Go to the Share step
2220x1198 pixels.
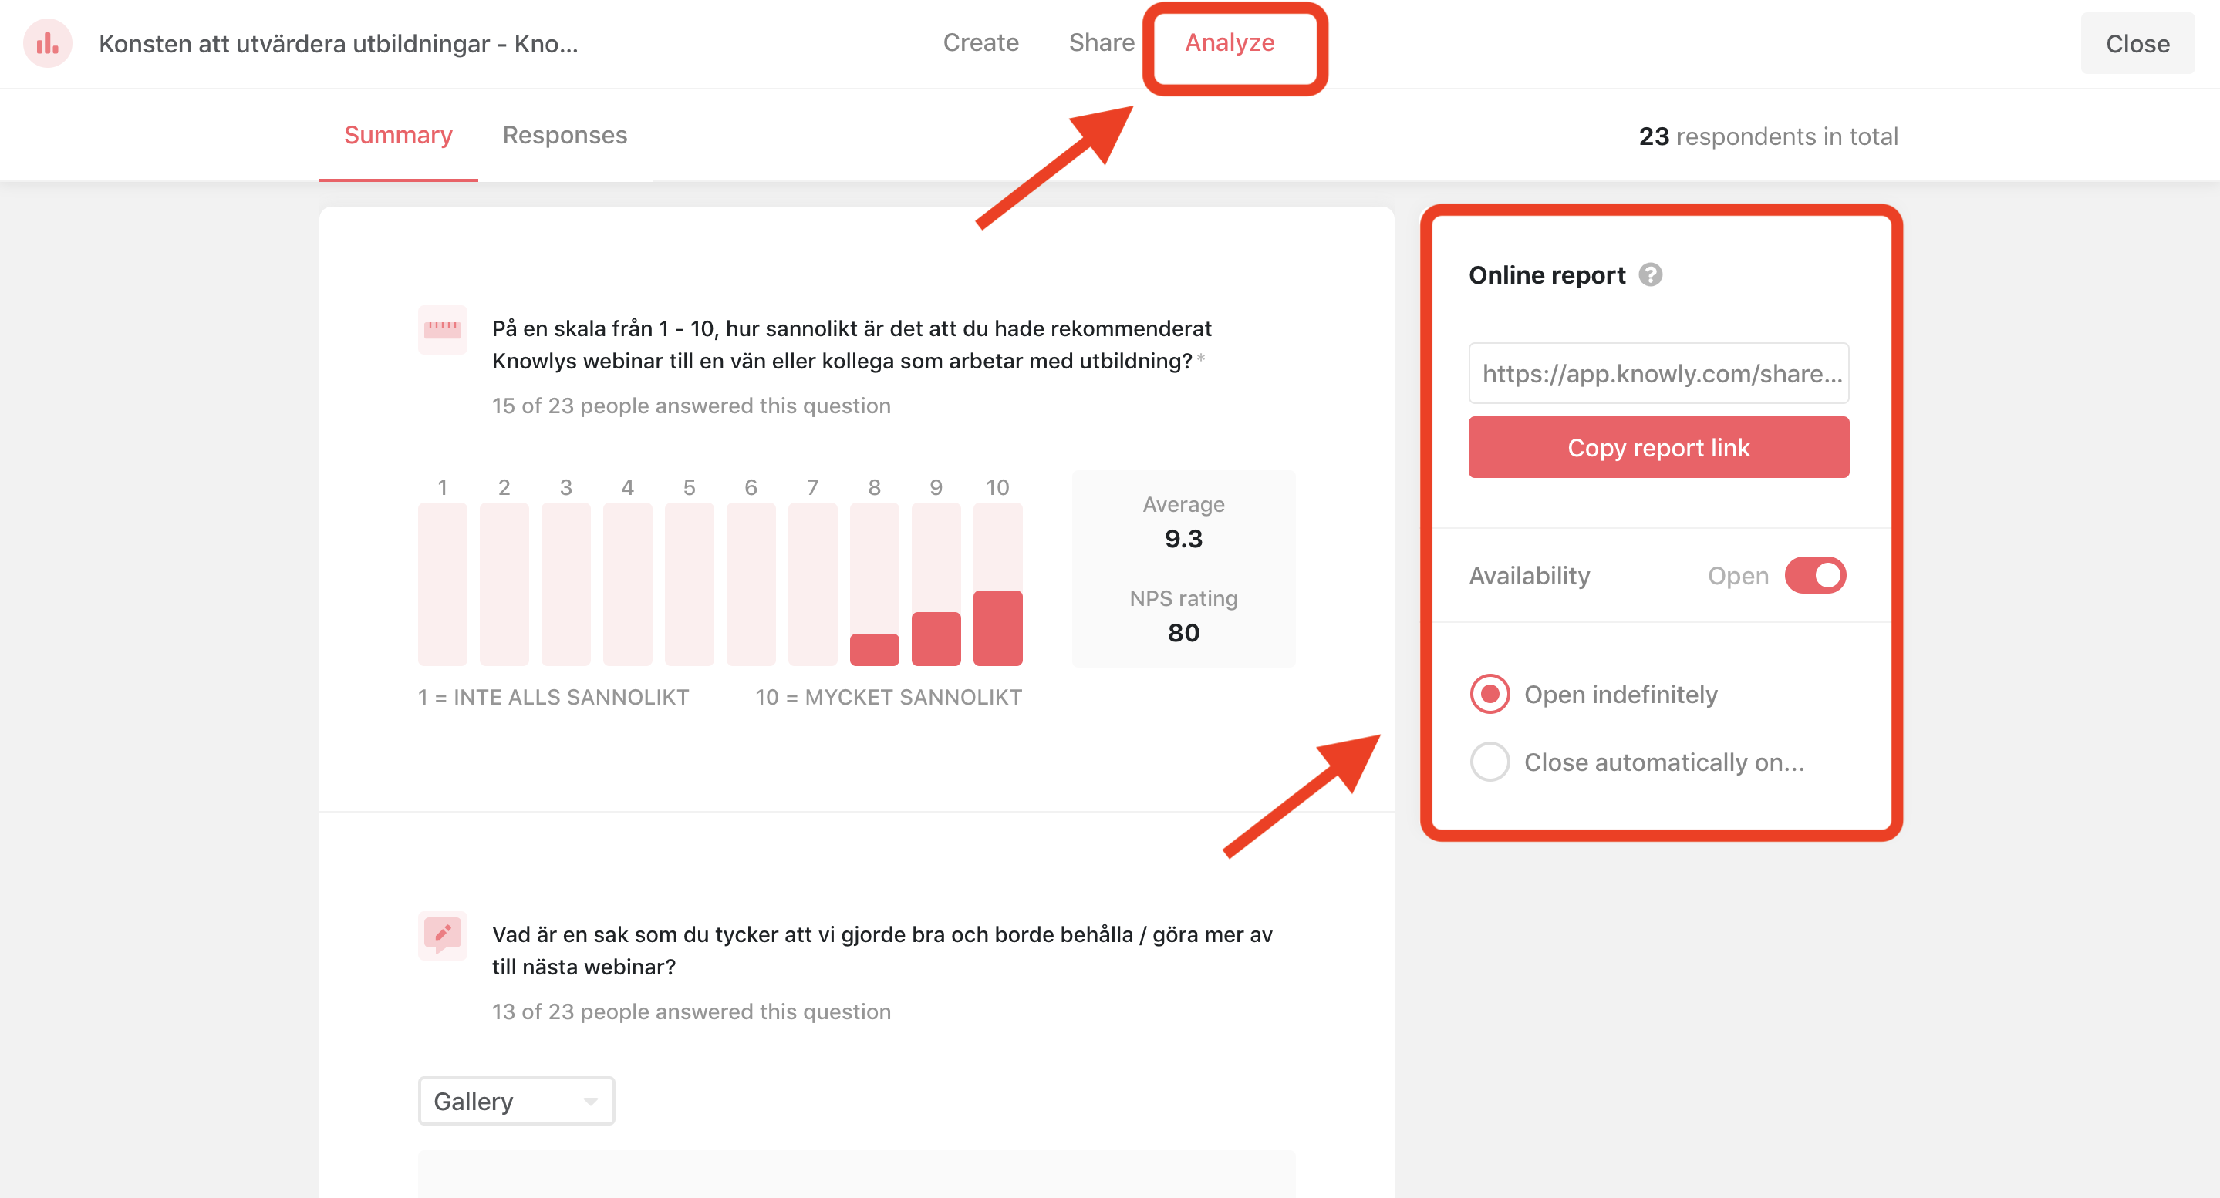pyautogui.click(x=1101, y=42)
